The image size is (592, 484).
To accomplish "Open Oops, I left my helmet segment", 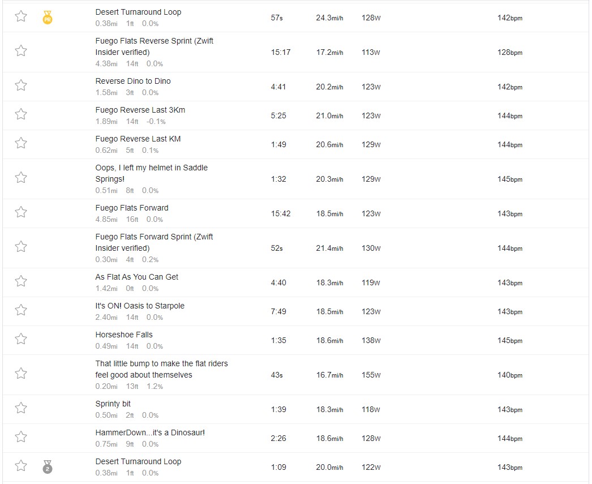I will pyautogui.click(x=152, y=173).
